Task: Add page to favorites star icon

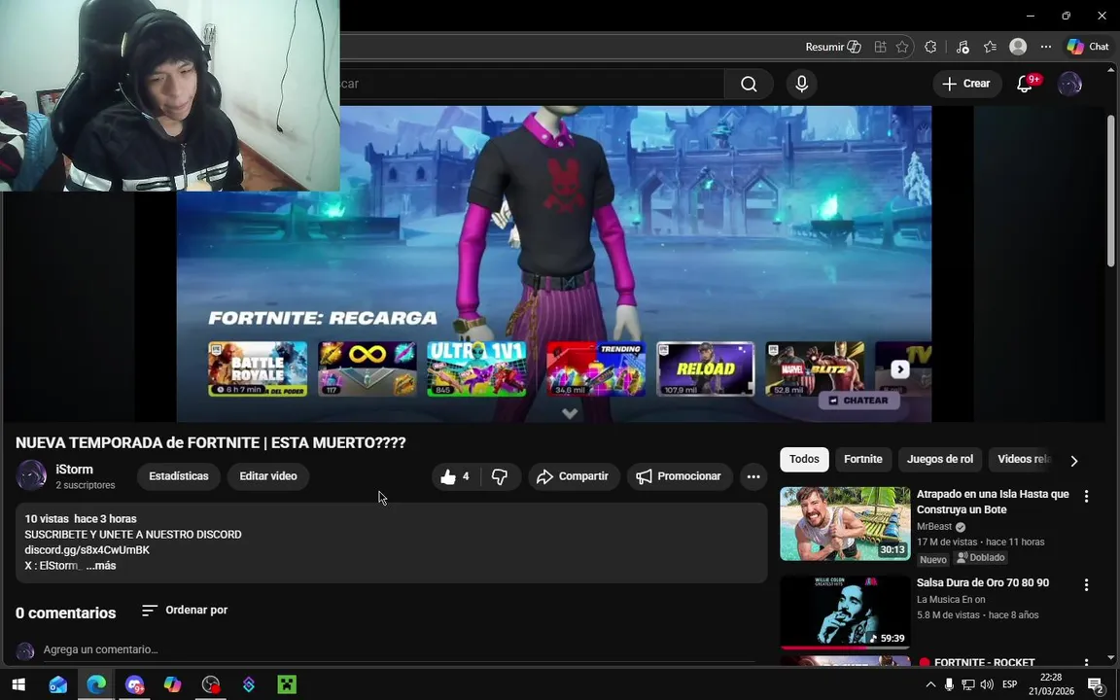Action: coord(902,47)
